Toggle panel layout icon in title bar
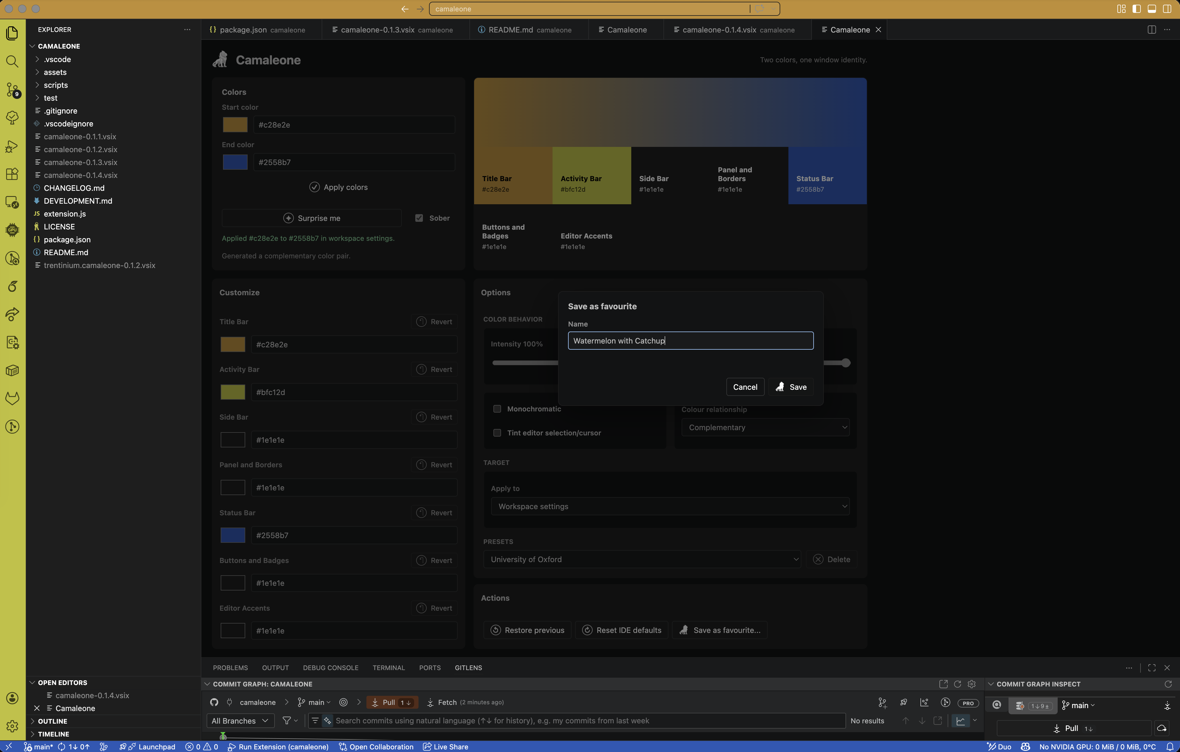Screen dimensions: 1180x752 [1152, 9]
